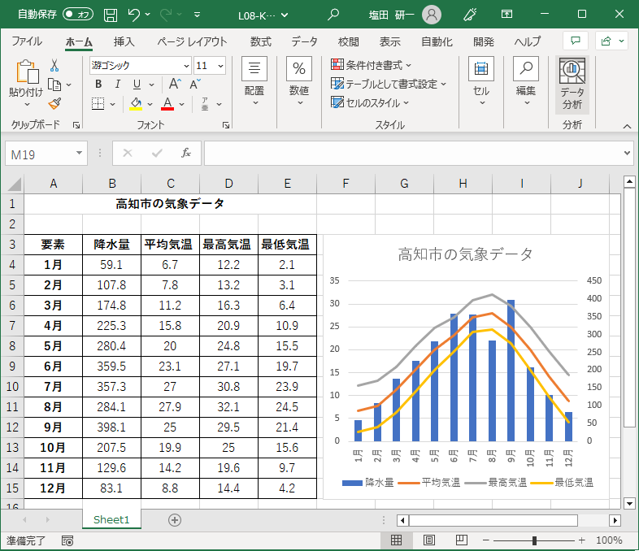Click the Undo arrow icon
The image size is (639, 551).
click(135, 15)
